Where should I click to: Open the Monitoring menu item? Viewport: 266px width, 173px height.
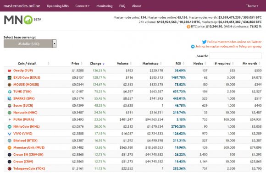[x=104, y=6]
